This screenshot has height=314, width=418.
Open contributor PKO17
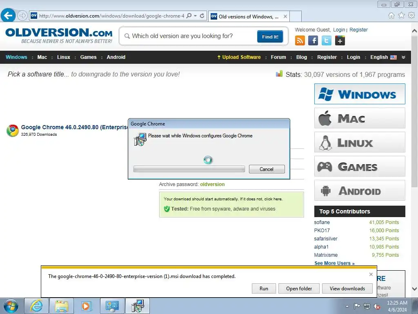(x=322, y=231)
